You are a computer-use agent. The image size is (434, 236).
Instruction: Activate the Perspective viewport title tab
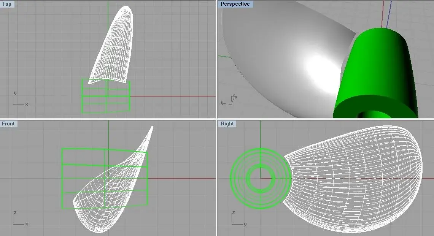[x=236, y=4]
